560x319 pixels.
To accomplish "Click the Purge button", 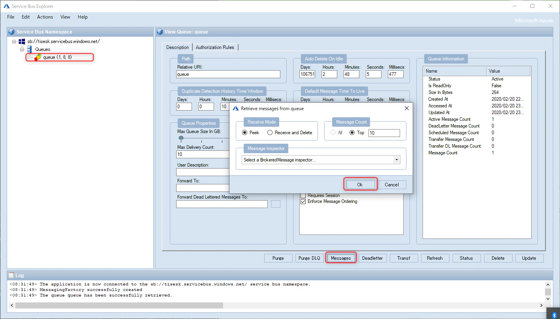I will [278, 258].
